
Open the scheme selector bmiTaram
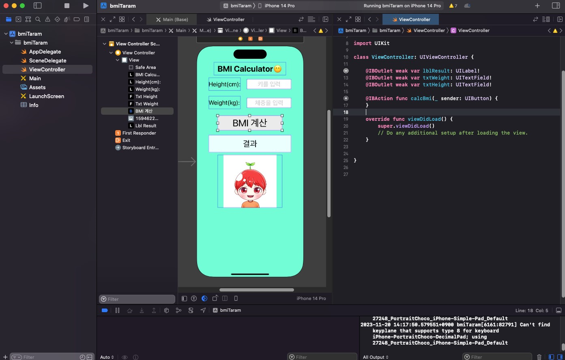(237, 6)
